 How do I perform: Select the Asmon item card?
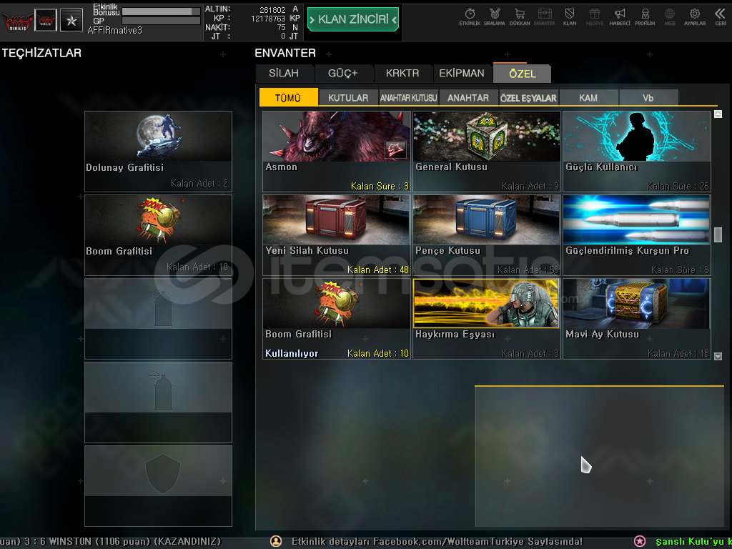coord(337,152)
